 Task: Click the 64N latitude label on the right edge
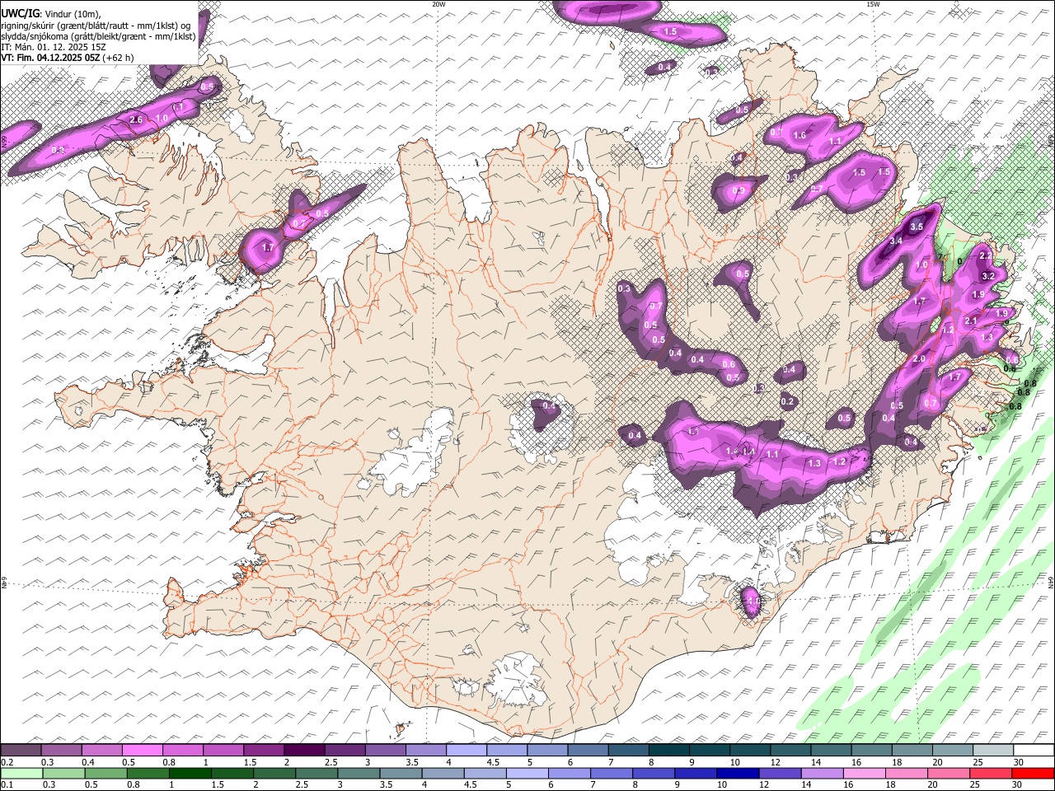pos(1051,582)
